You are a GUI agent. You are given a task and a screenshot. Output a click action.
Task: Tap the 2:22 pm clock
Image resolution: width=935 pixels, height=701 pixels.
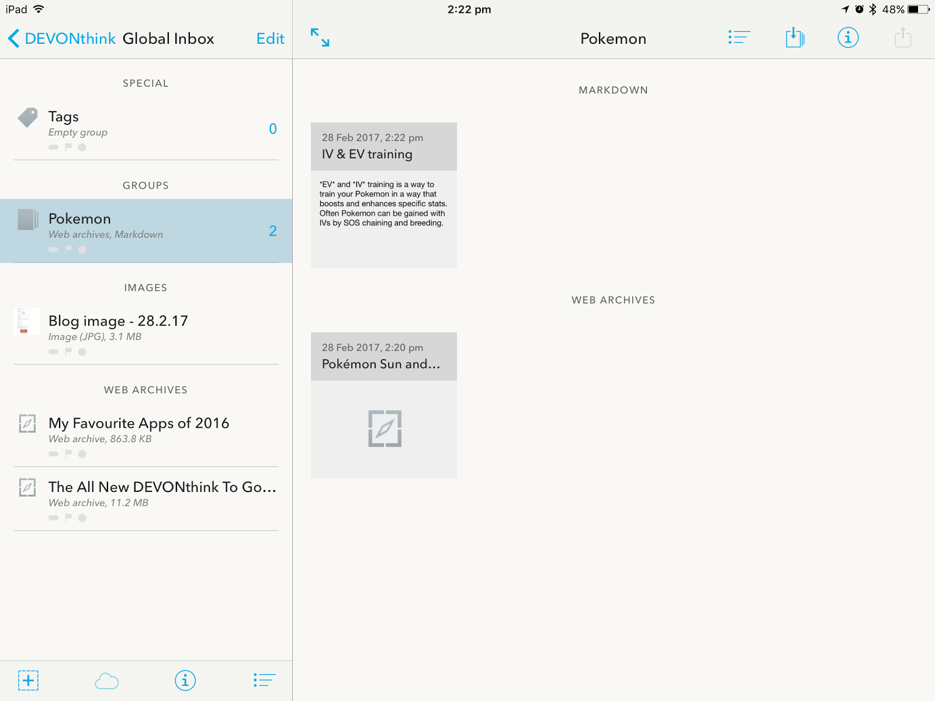469,9
